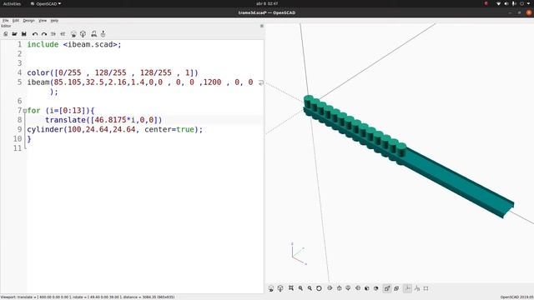Click the cylinder statement on line 9
Image resolution: width=534 pixels, height=300 pixels.
click(x=115, y=130)
